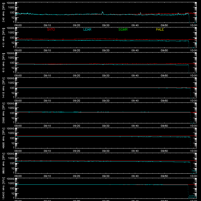This screenshot has height=201, width=201.
Task: Click the red SVTO legend label
Action: 51,29
